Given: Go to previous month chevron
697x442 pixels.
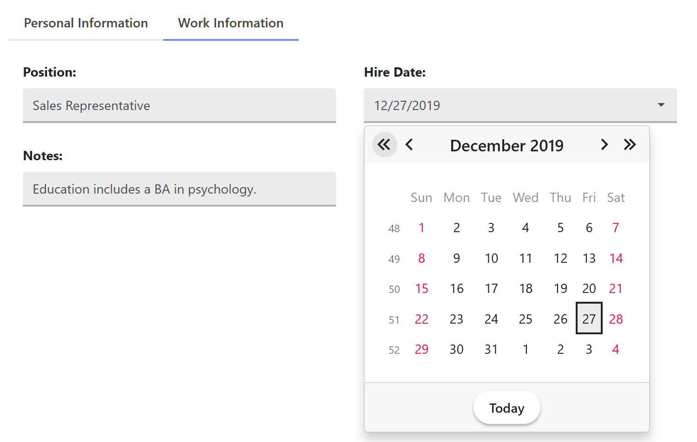Looking at the screenshot, I should click(x=409, y=145).
